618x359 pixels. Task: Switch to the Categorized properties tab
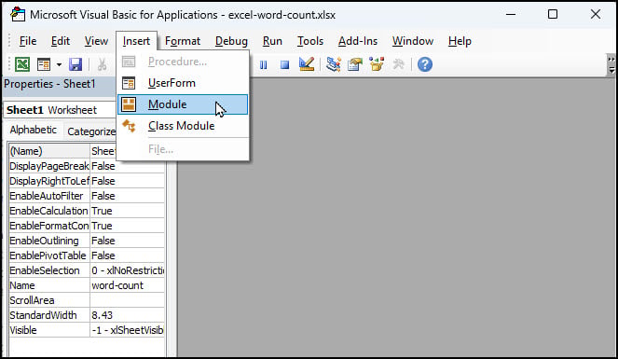pos(91,131)
